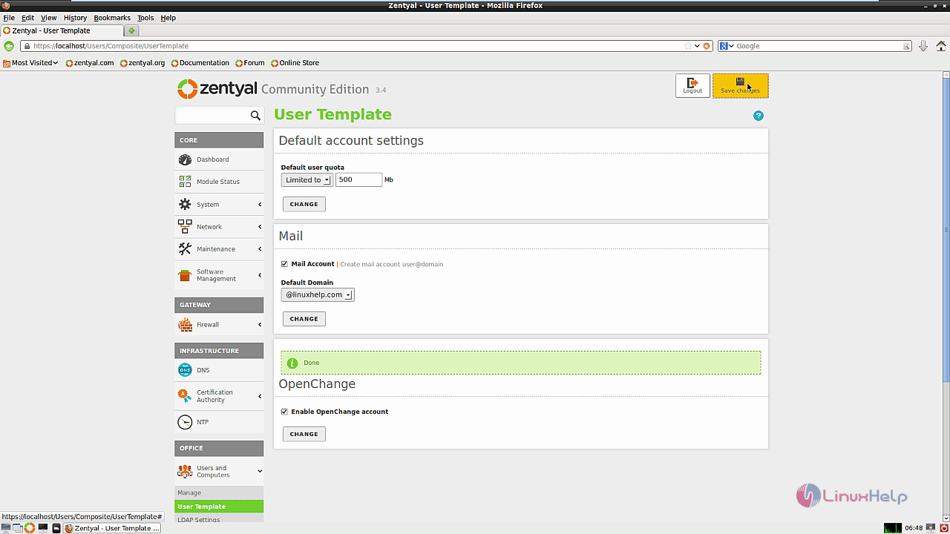Click the Network icon in sidebar
Image resolution: width=950 pixels, height=534 pixels.
click(x=185, y=226)
